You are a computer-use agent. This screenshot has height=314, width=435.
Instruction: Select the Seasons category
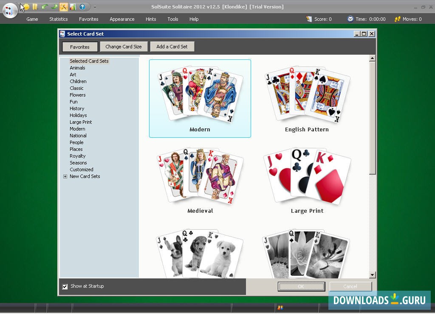[78, 163]
